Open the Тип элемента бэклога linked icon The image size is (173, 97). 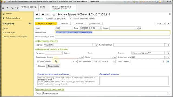click(82, 57)
